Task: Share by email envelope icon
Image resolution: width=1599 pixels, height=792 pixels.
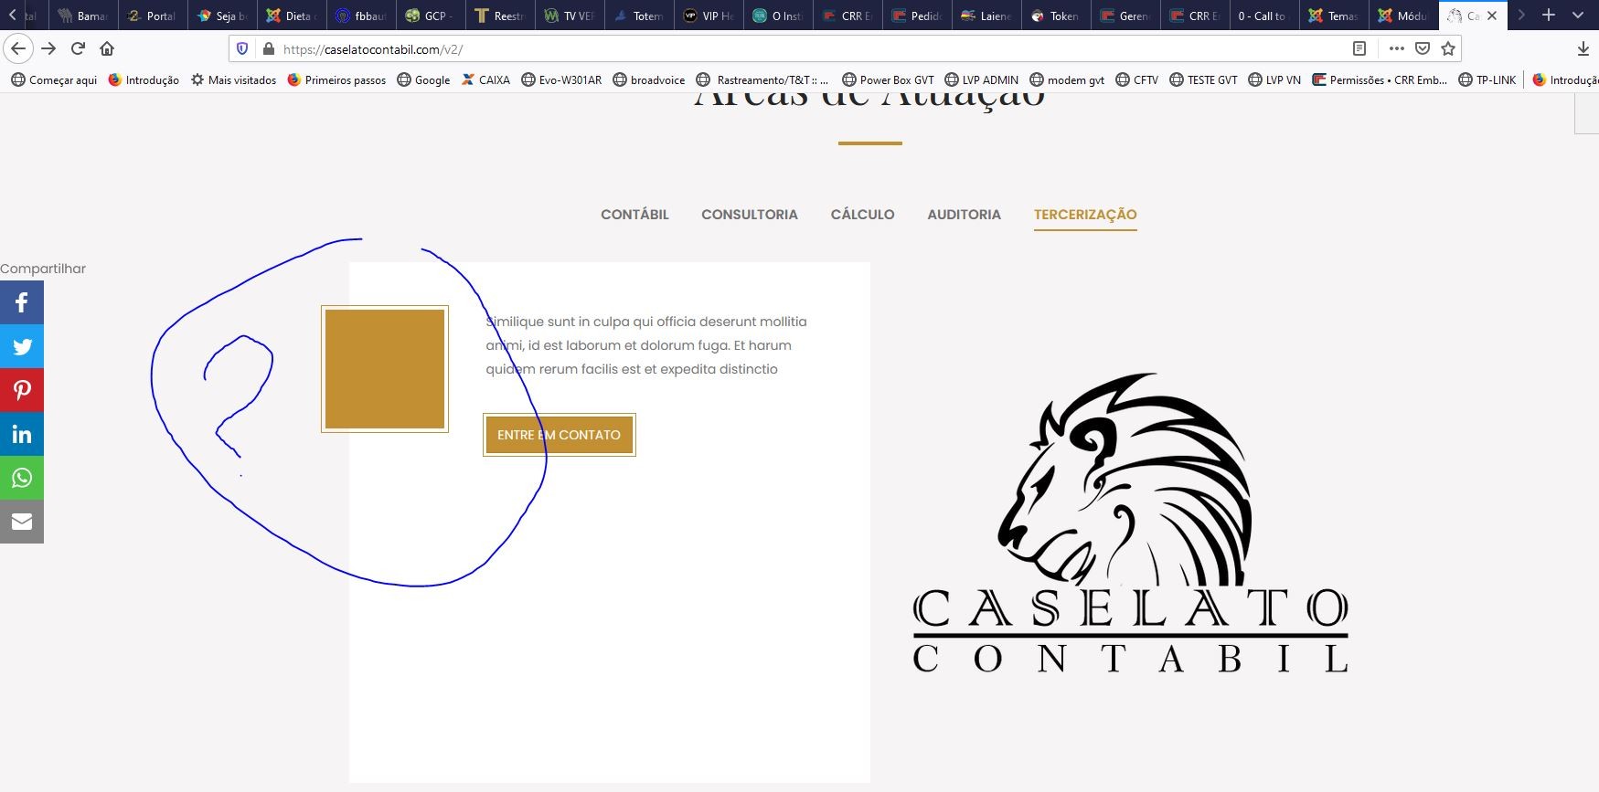Action: 22,522
